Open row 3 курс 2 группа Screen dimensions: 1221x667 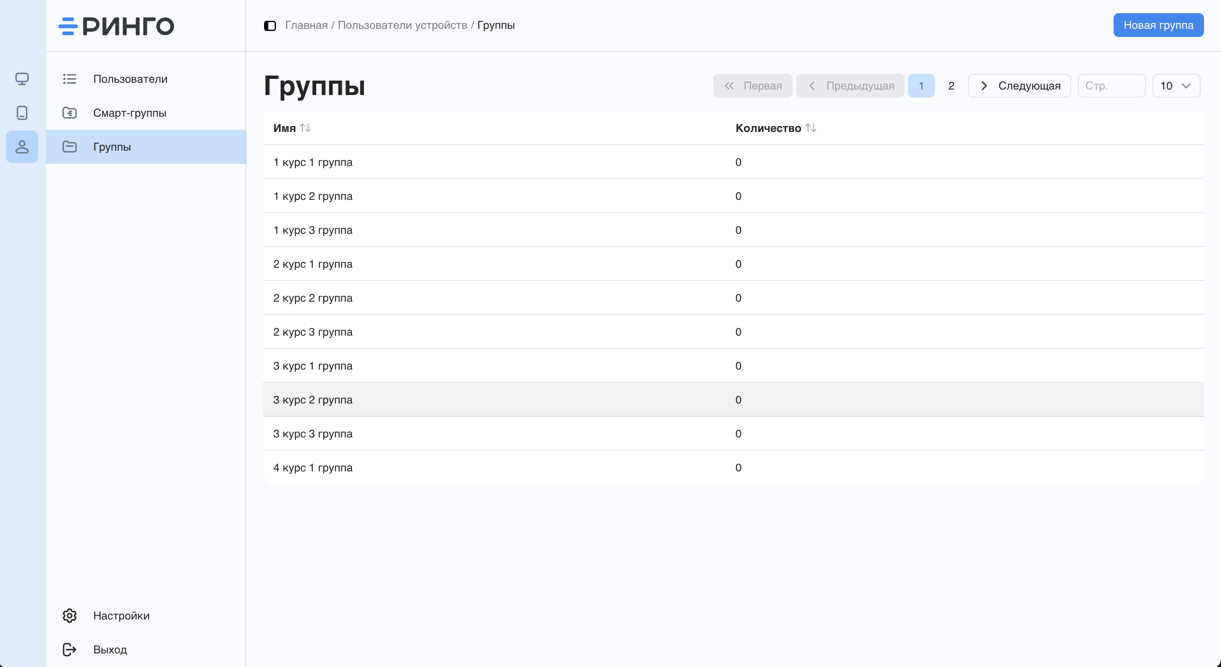[x=313, y=400]
